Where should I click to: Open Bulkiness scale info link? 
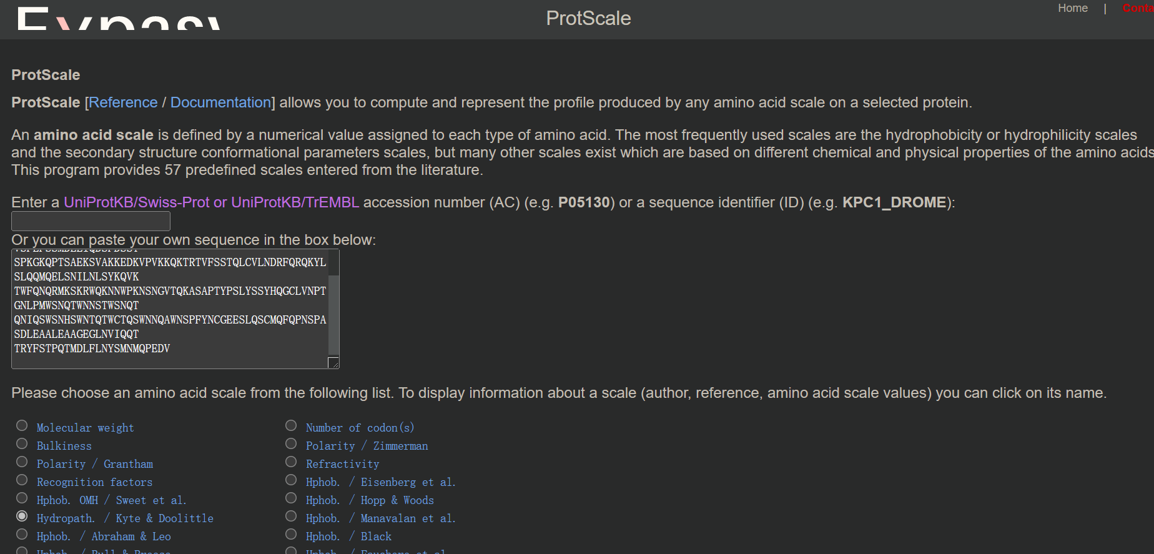click(x=64, y=446)
